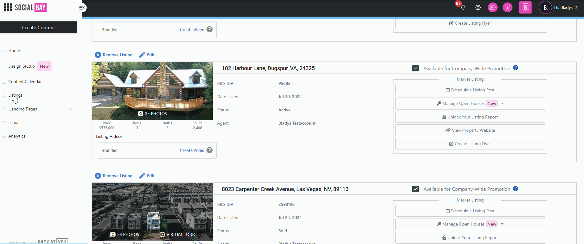Image resolution: width=584 pixels, height=244 pixels.
Task: Expand Manage Open Houses arrow for 8023 Carpenter Creek
Action: tap(502, 224)
